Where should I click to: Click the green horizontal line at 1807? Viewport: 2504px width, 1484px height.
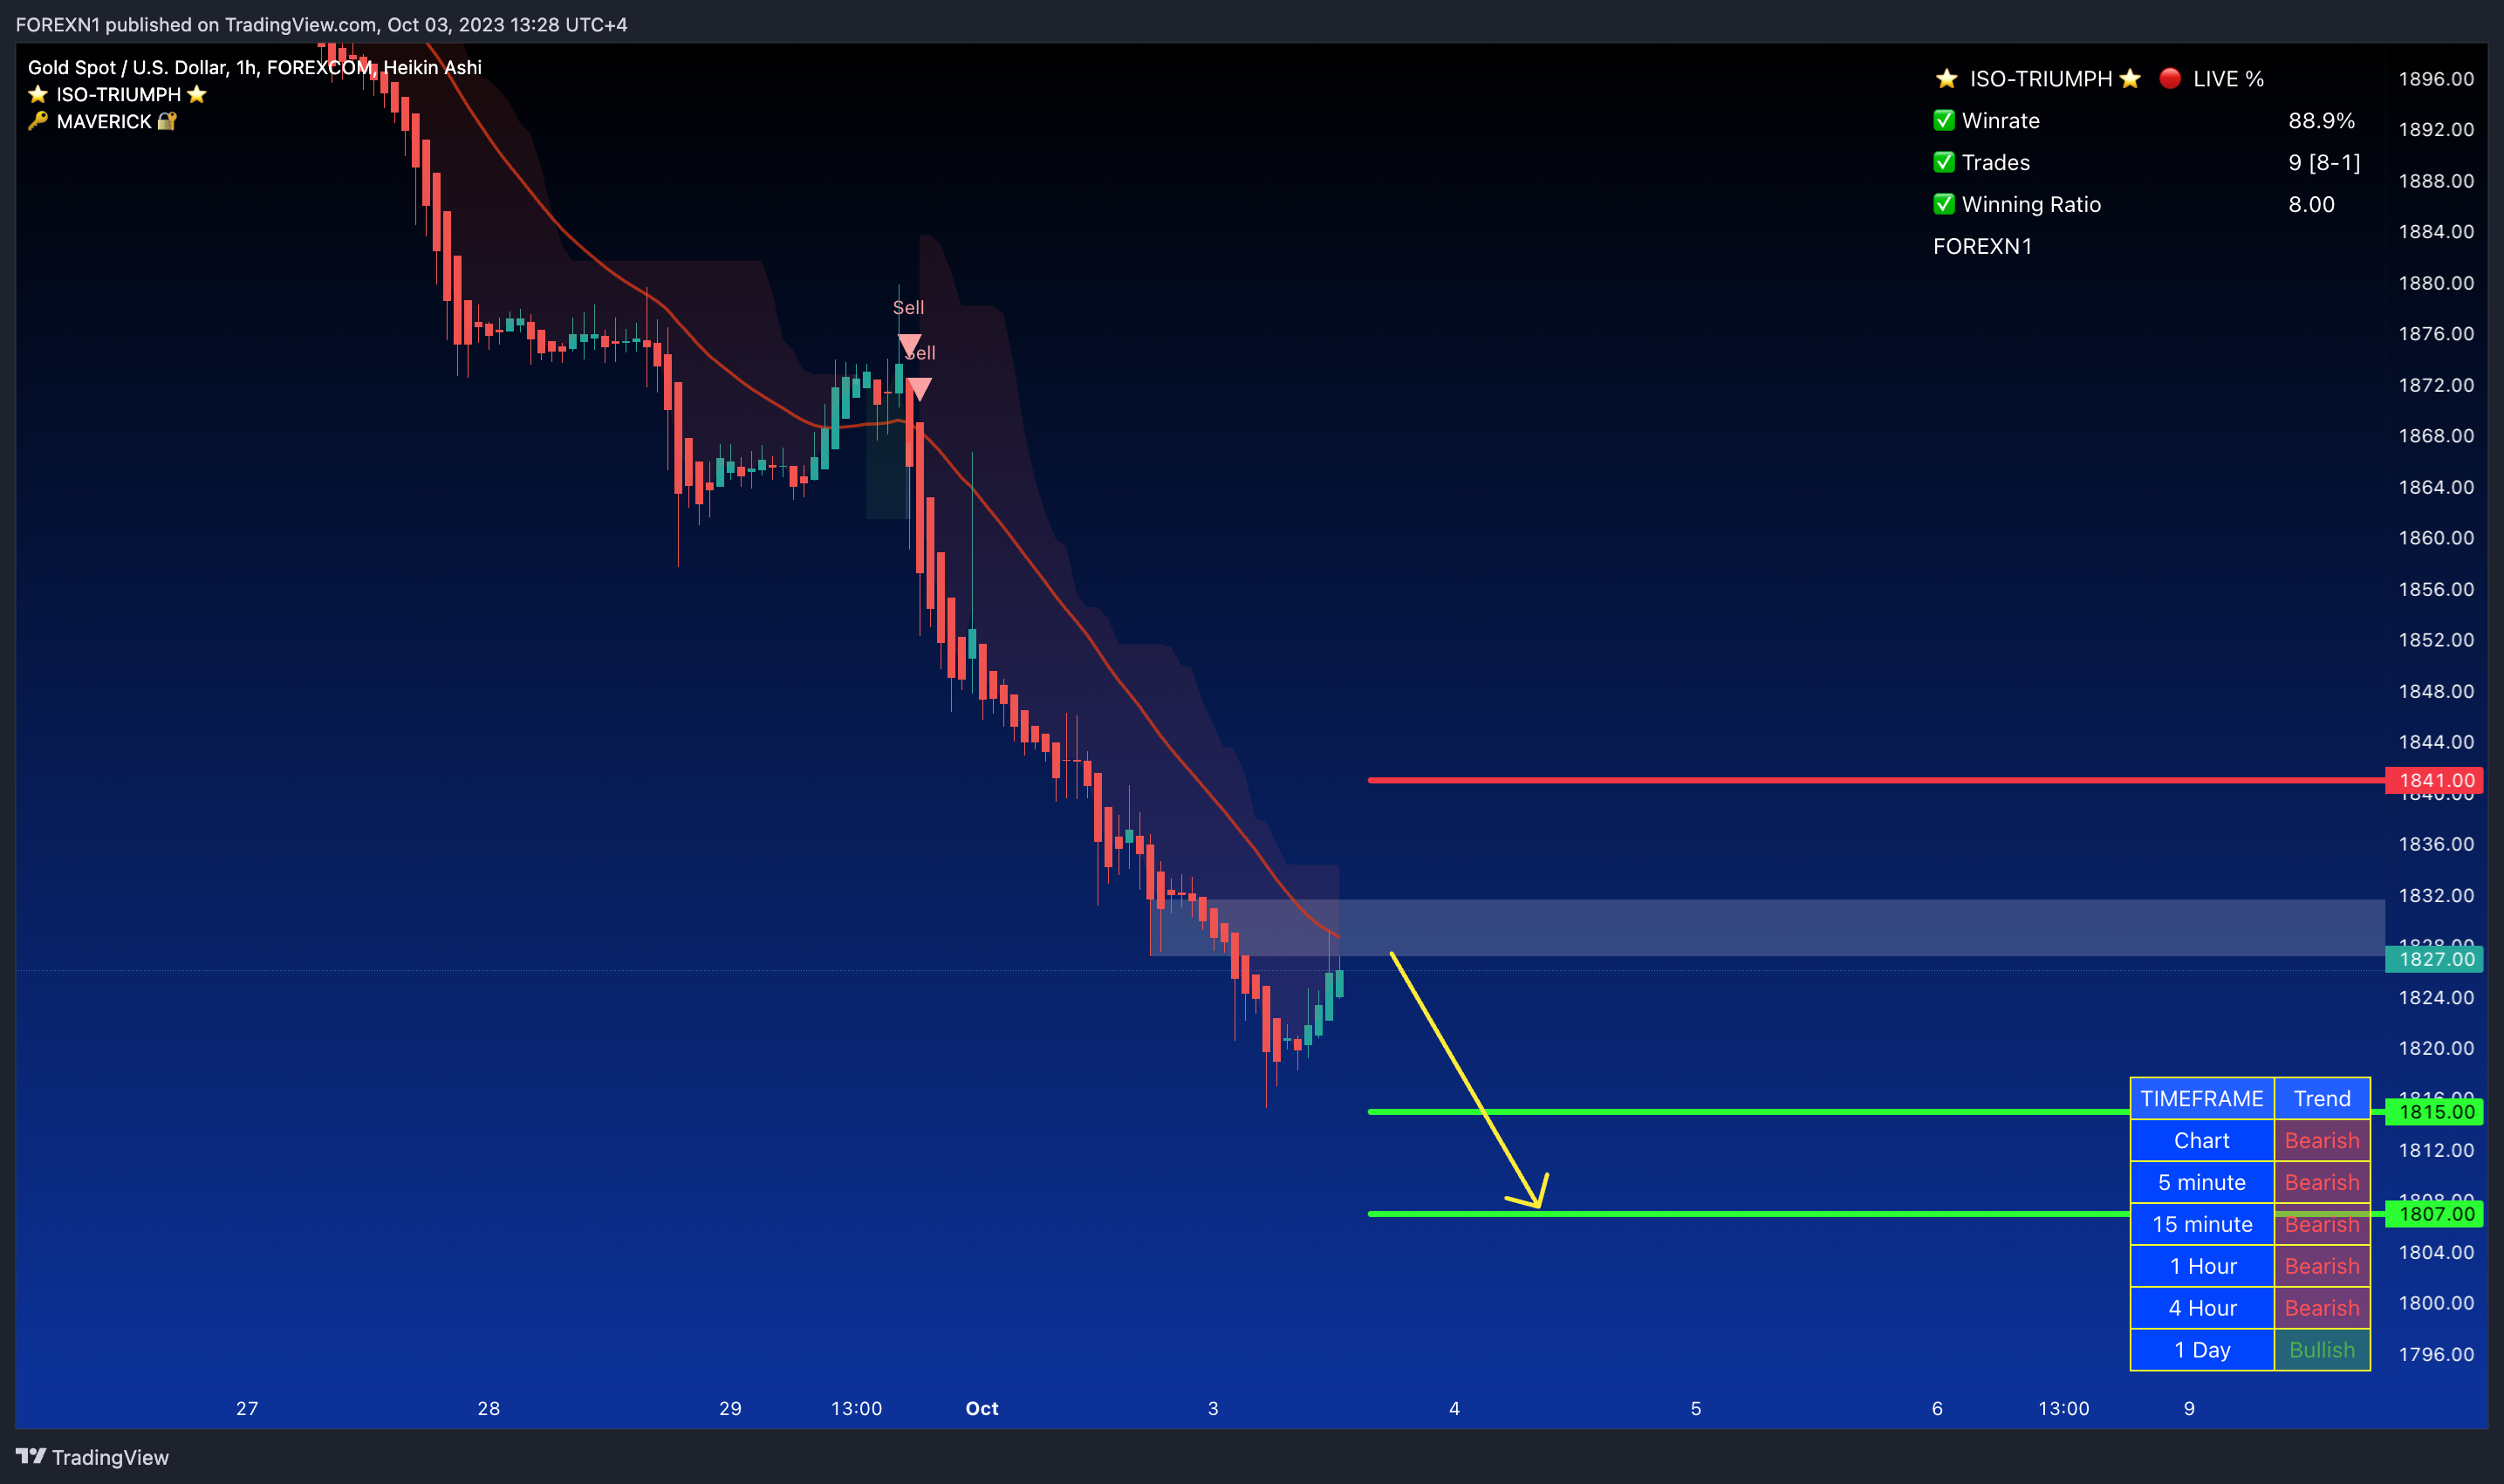pyautogui.click(x=1748, y=1214)
